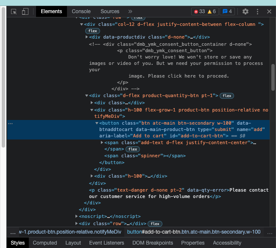
Task: Collapse the product-quantity-btn div node
Action: [x=87, y=96]
